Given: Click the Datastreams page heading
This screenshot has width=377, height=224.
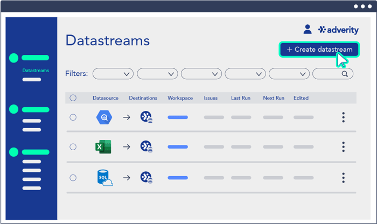Looking at the screenshot, I should pos(108,40).
